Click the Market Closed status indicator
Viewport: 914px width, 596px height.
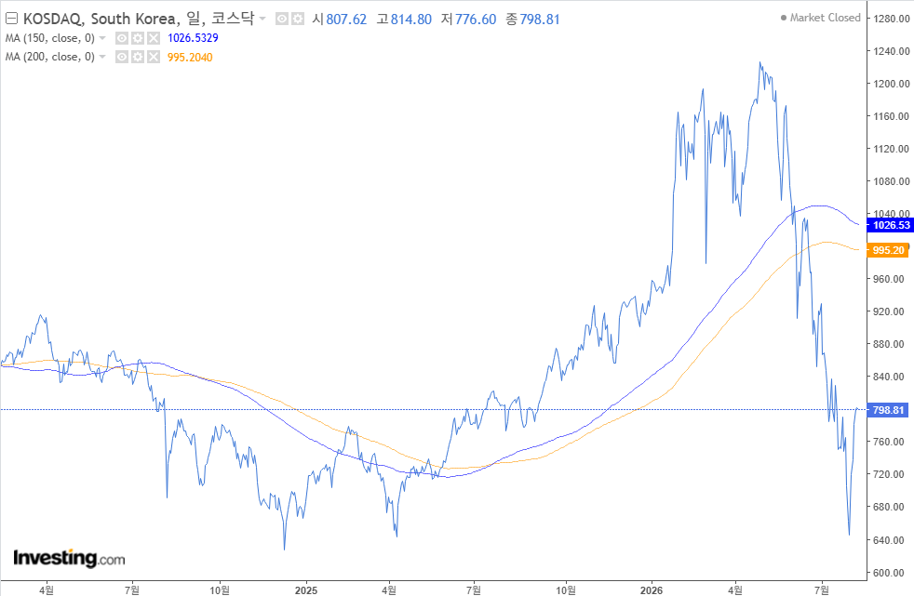coord(820,18)
